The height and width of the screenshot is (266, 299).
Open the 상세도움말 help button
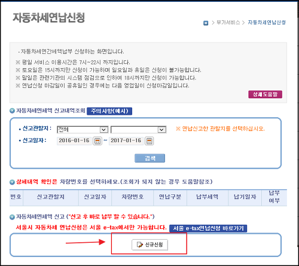265,94
